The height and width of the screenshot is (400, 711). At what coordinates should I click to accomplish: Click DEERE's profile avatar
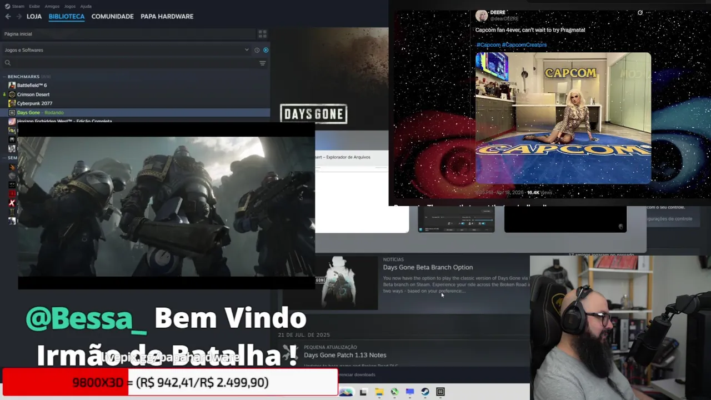coord(482,16)
